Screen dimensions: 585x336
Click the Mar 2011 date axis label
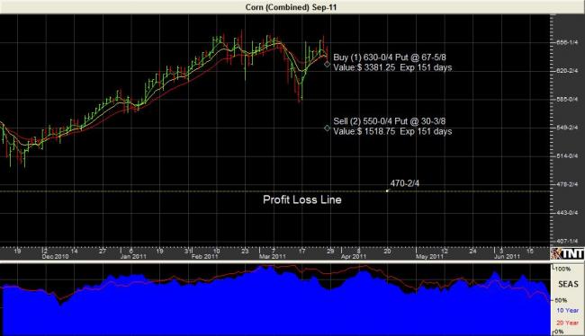tap(273, 257)
